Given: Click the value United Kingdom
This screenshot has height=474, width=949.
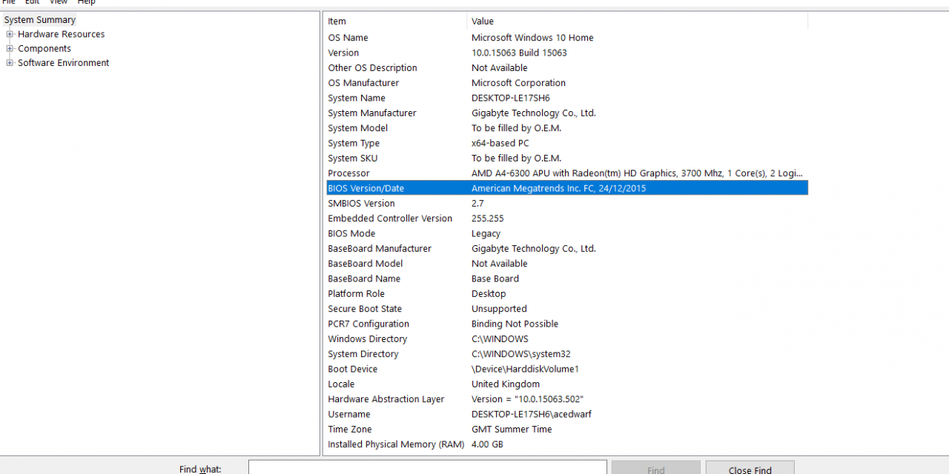Looking at the screenshot, I should click(x=506, y=384).
